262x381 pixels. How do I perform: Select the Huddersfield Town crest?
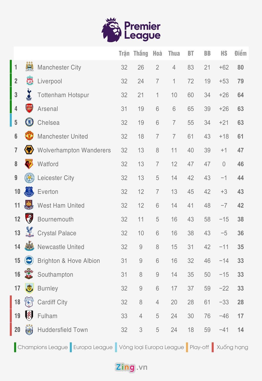pos(29,330)
